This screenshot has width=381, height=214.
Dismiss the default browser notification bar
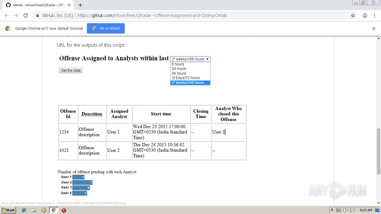[374, 29]
